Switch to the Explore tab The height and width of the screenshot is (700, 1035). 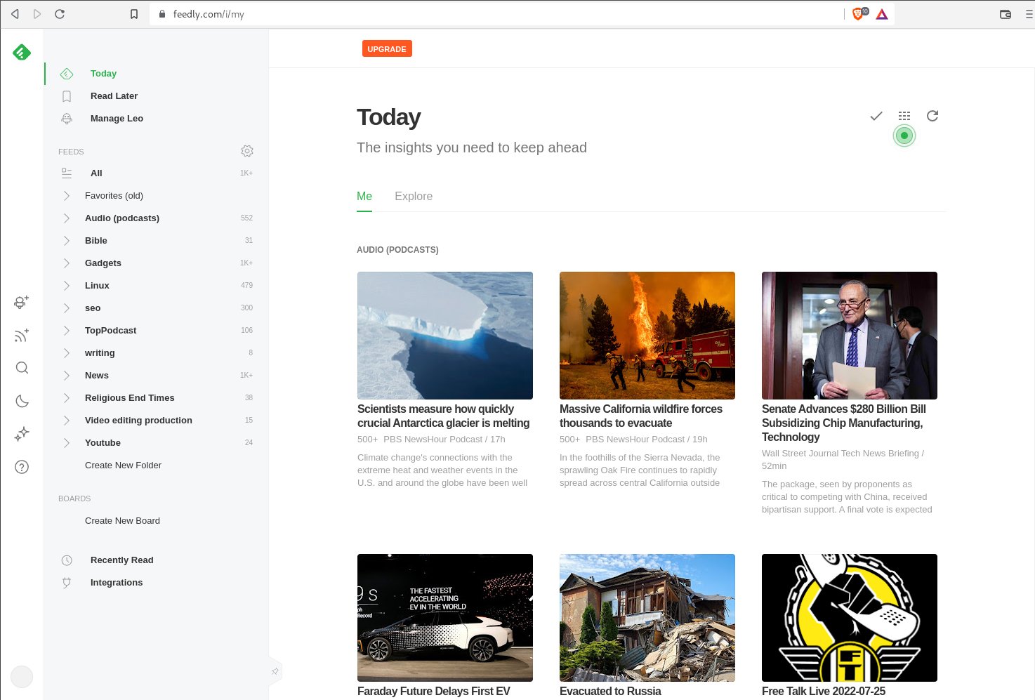coord(413,196)
